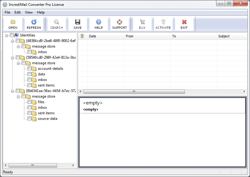Check the {59540cd0 identity checkbox

[x=18, y=57]
